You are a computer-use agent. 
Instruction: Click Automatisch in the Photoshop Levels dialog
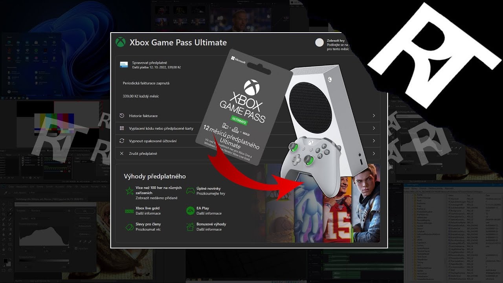click(85, 226)
